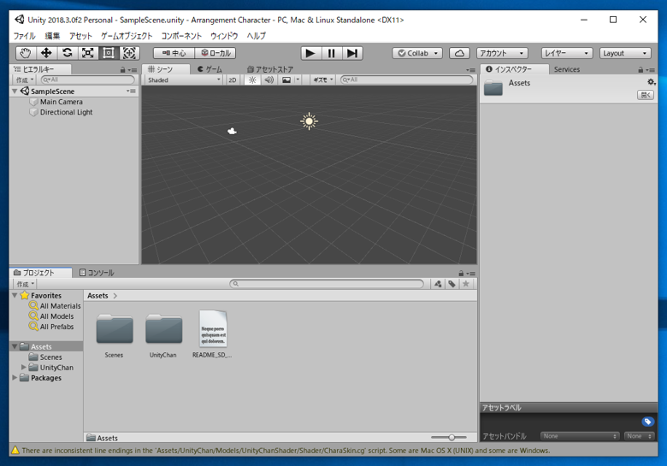Toggle pivot mode 中心 button

(174, 53)
